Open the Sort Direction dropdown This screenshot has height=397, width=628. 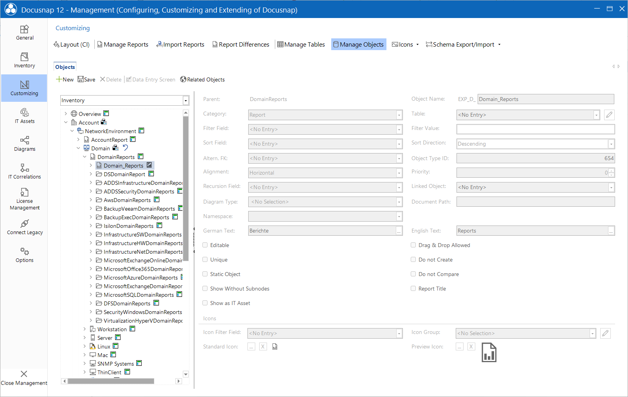(x=611, y=144)
